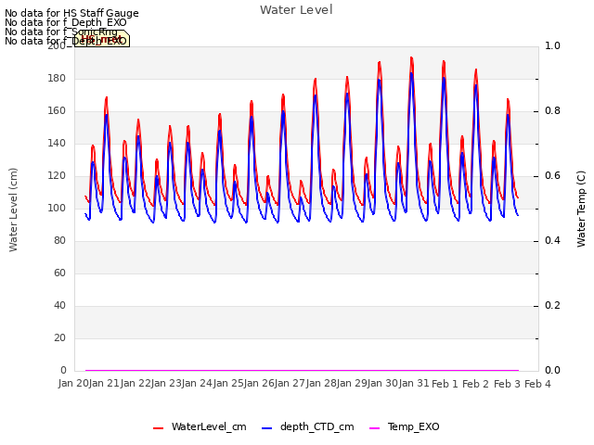Click the flat magenta Temp_EXO line at zero
This screenshot has height=445, width=594.
tap(302, 370)
